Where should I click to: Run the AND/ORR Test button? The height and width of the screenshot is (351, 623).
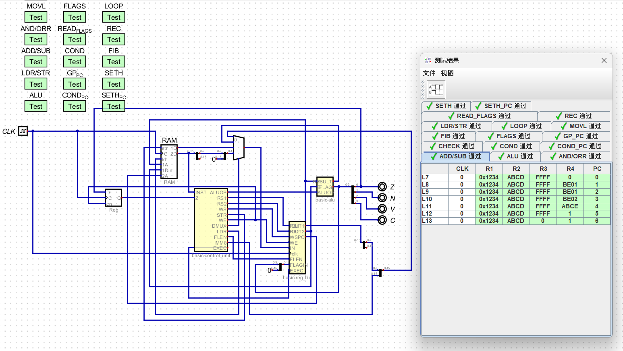pos(36,39)
